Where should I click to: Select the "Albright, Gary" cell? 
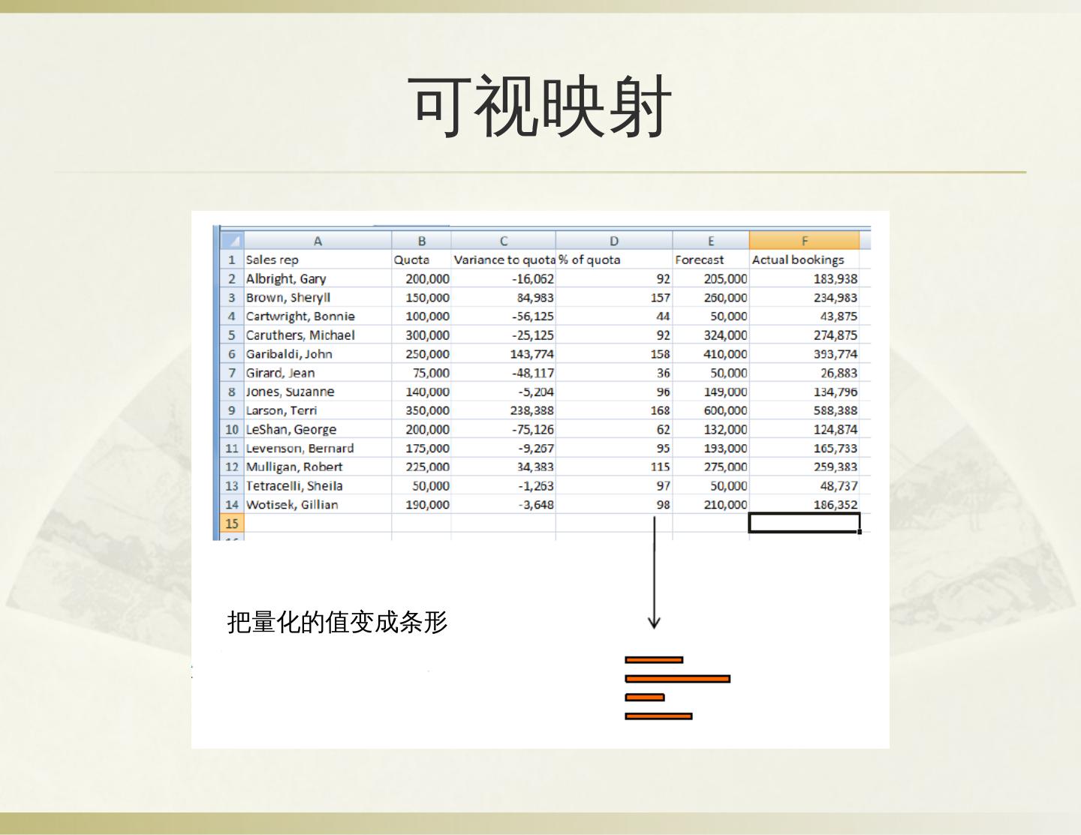(318, 279)
